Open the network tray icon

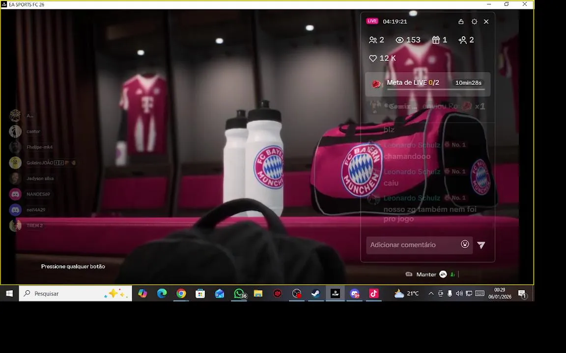point(469,294)
